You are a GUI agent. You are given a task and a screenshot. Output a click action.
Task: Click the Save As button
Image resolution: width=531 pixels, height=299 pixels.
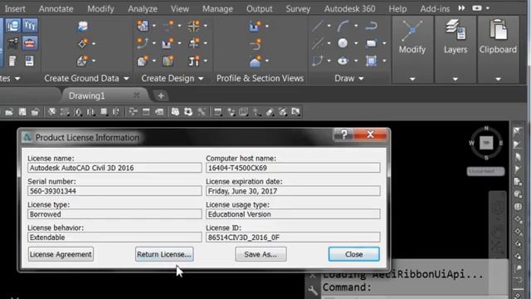click(x=261, y=254)
